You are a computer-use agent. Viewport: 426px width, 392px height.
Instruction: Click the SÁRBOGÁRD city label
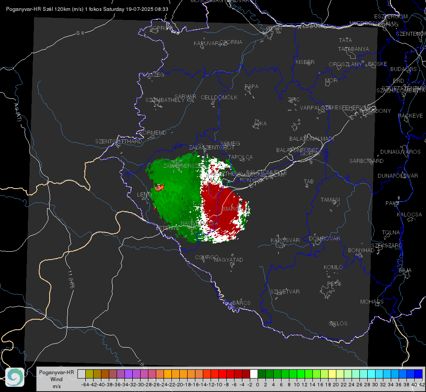pyautogui.click(x=366, y=161)
